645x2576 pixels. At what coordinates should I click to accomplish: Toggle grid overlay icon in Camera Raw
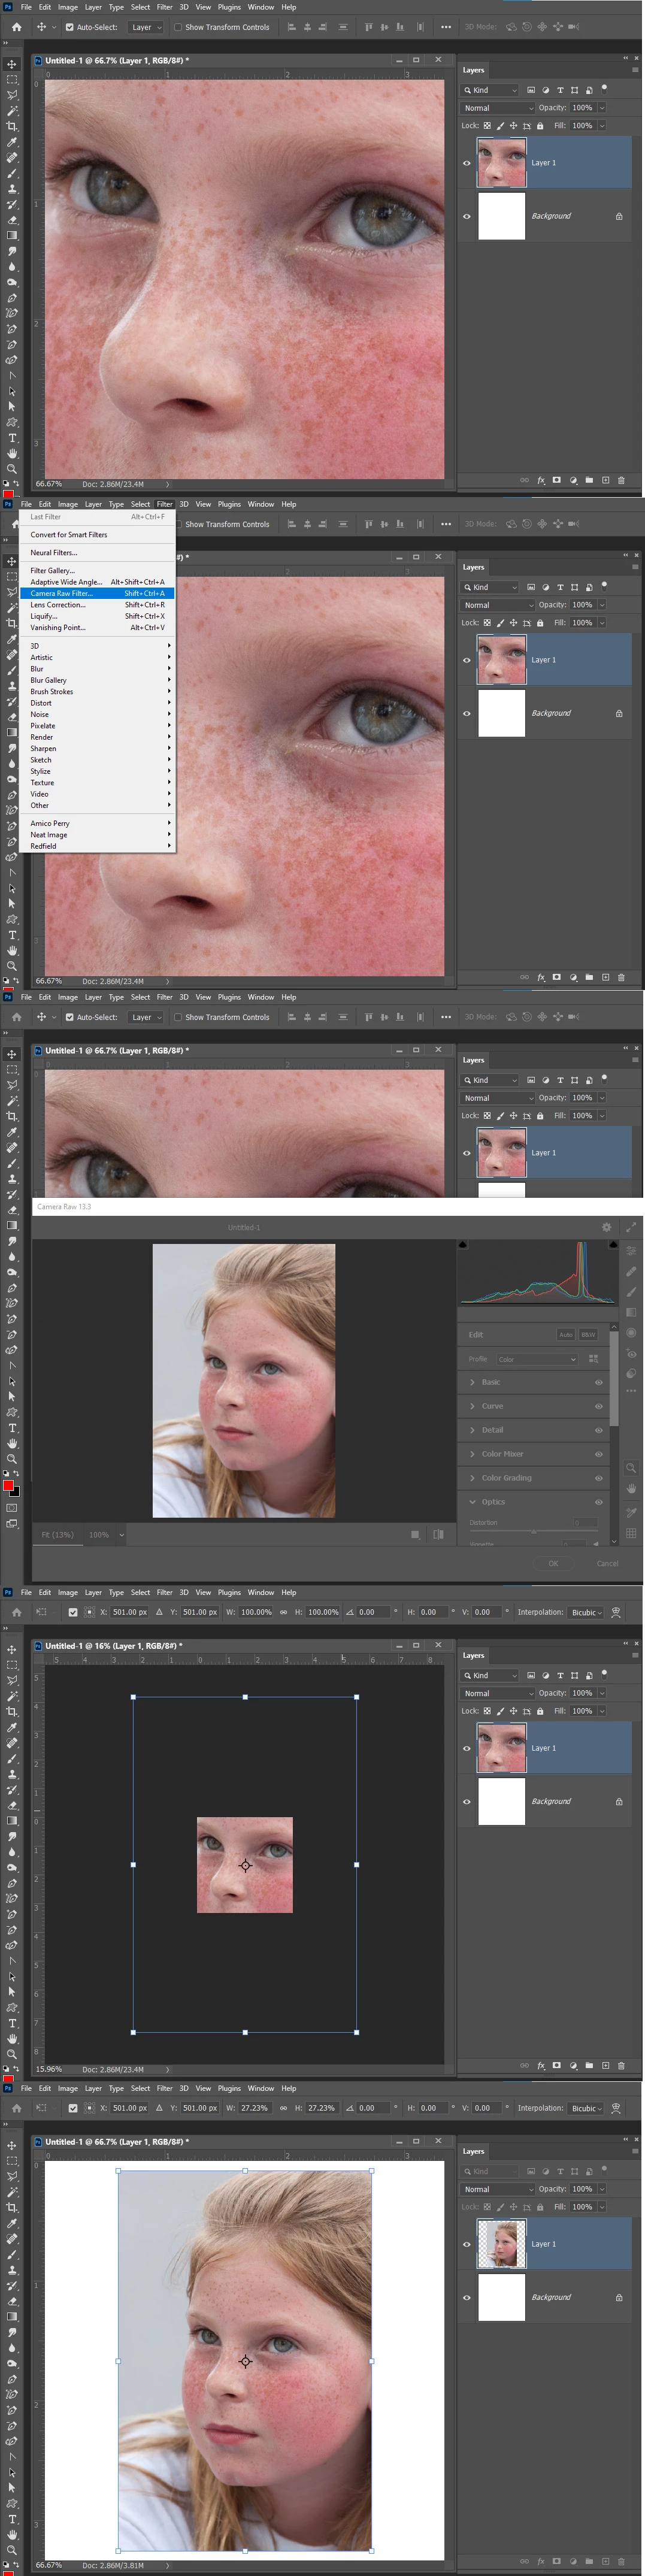[631, 1533]
